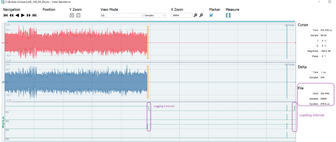Increase Y Zoom with plus icon
The image size is (336, 142).
[x=72, y=15]
